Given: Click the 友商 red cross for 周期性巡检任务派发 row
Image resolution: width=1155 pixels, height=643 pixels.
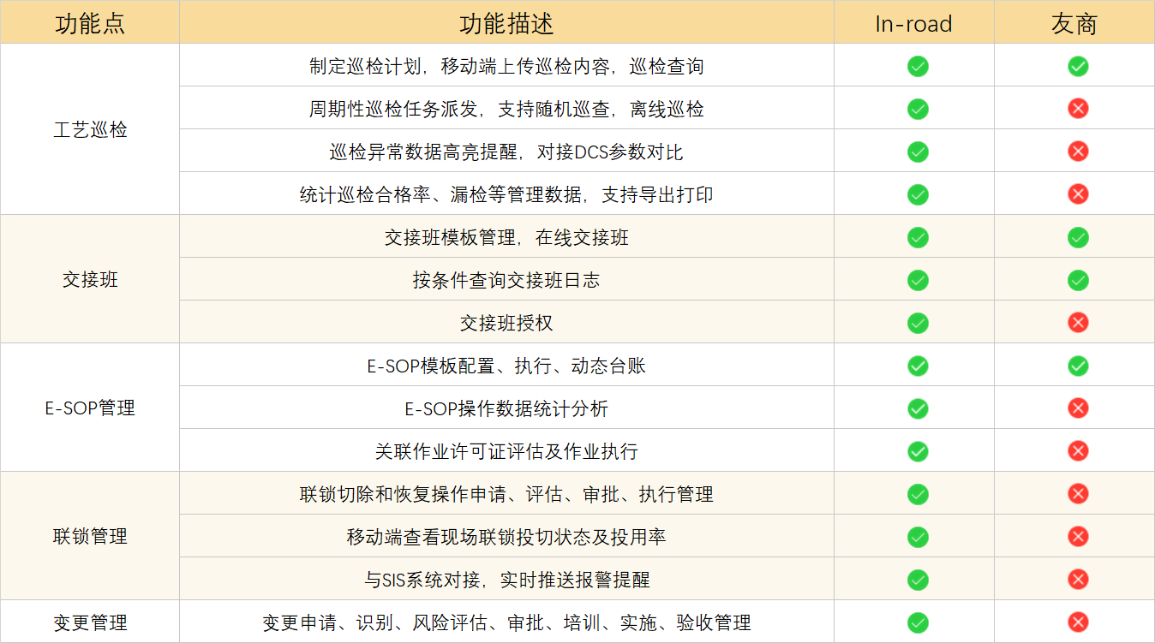Looking at the screenshot, I should (x=1078, y=109).
